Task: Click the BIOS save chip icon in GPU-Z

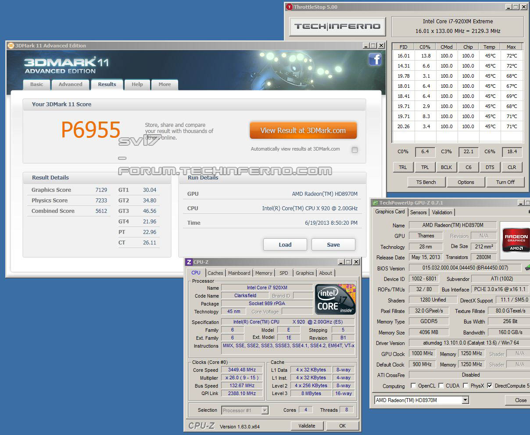Action: coord(527,268)
